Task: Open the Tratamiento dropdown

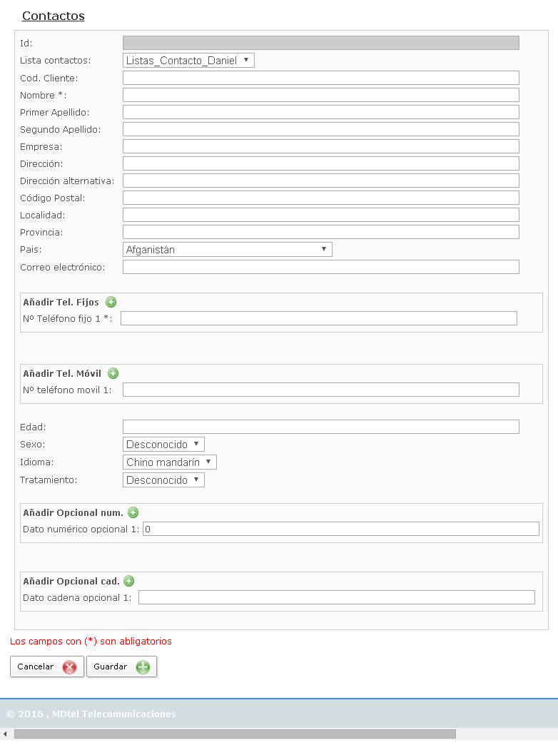Action: [x=163, y=480]
